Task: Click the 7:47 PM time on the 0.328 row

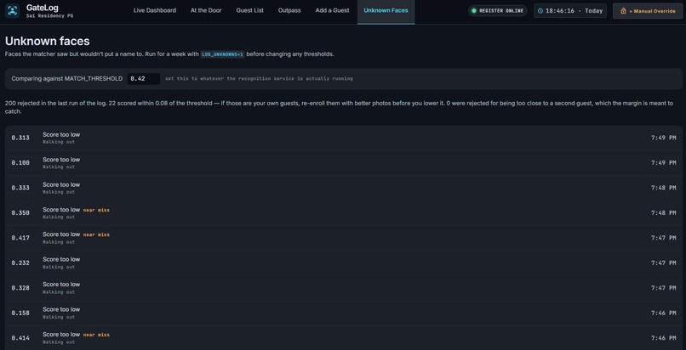Action: pyautogui.click(x=663, y=288)
